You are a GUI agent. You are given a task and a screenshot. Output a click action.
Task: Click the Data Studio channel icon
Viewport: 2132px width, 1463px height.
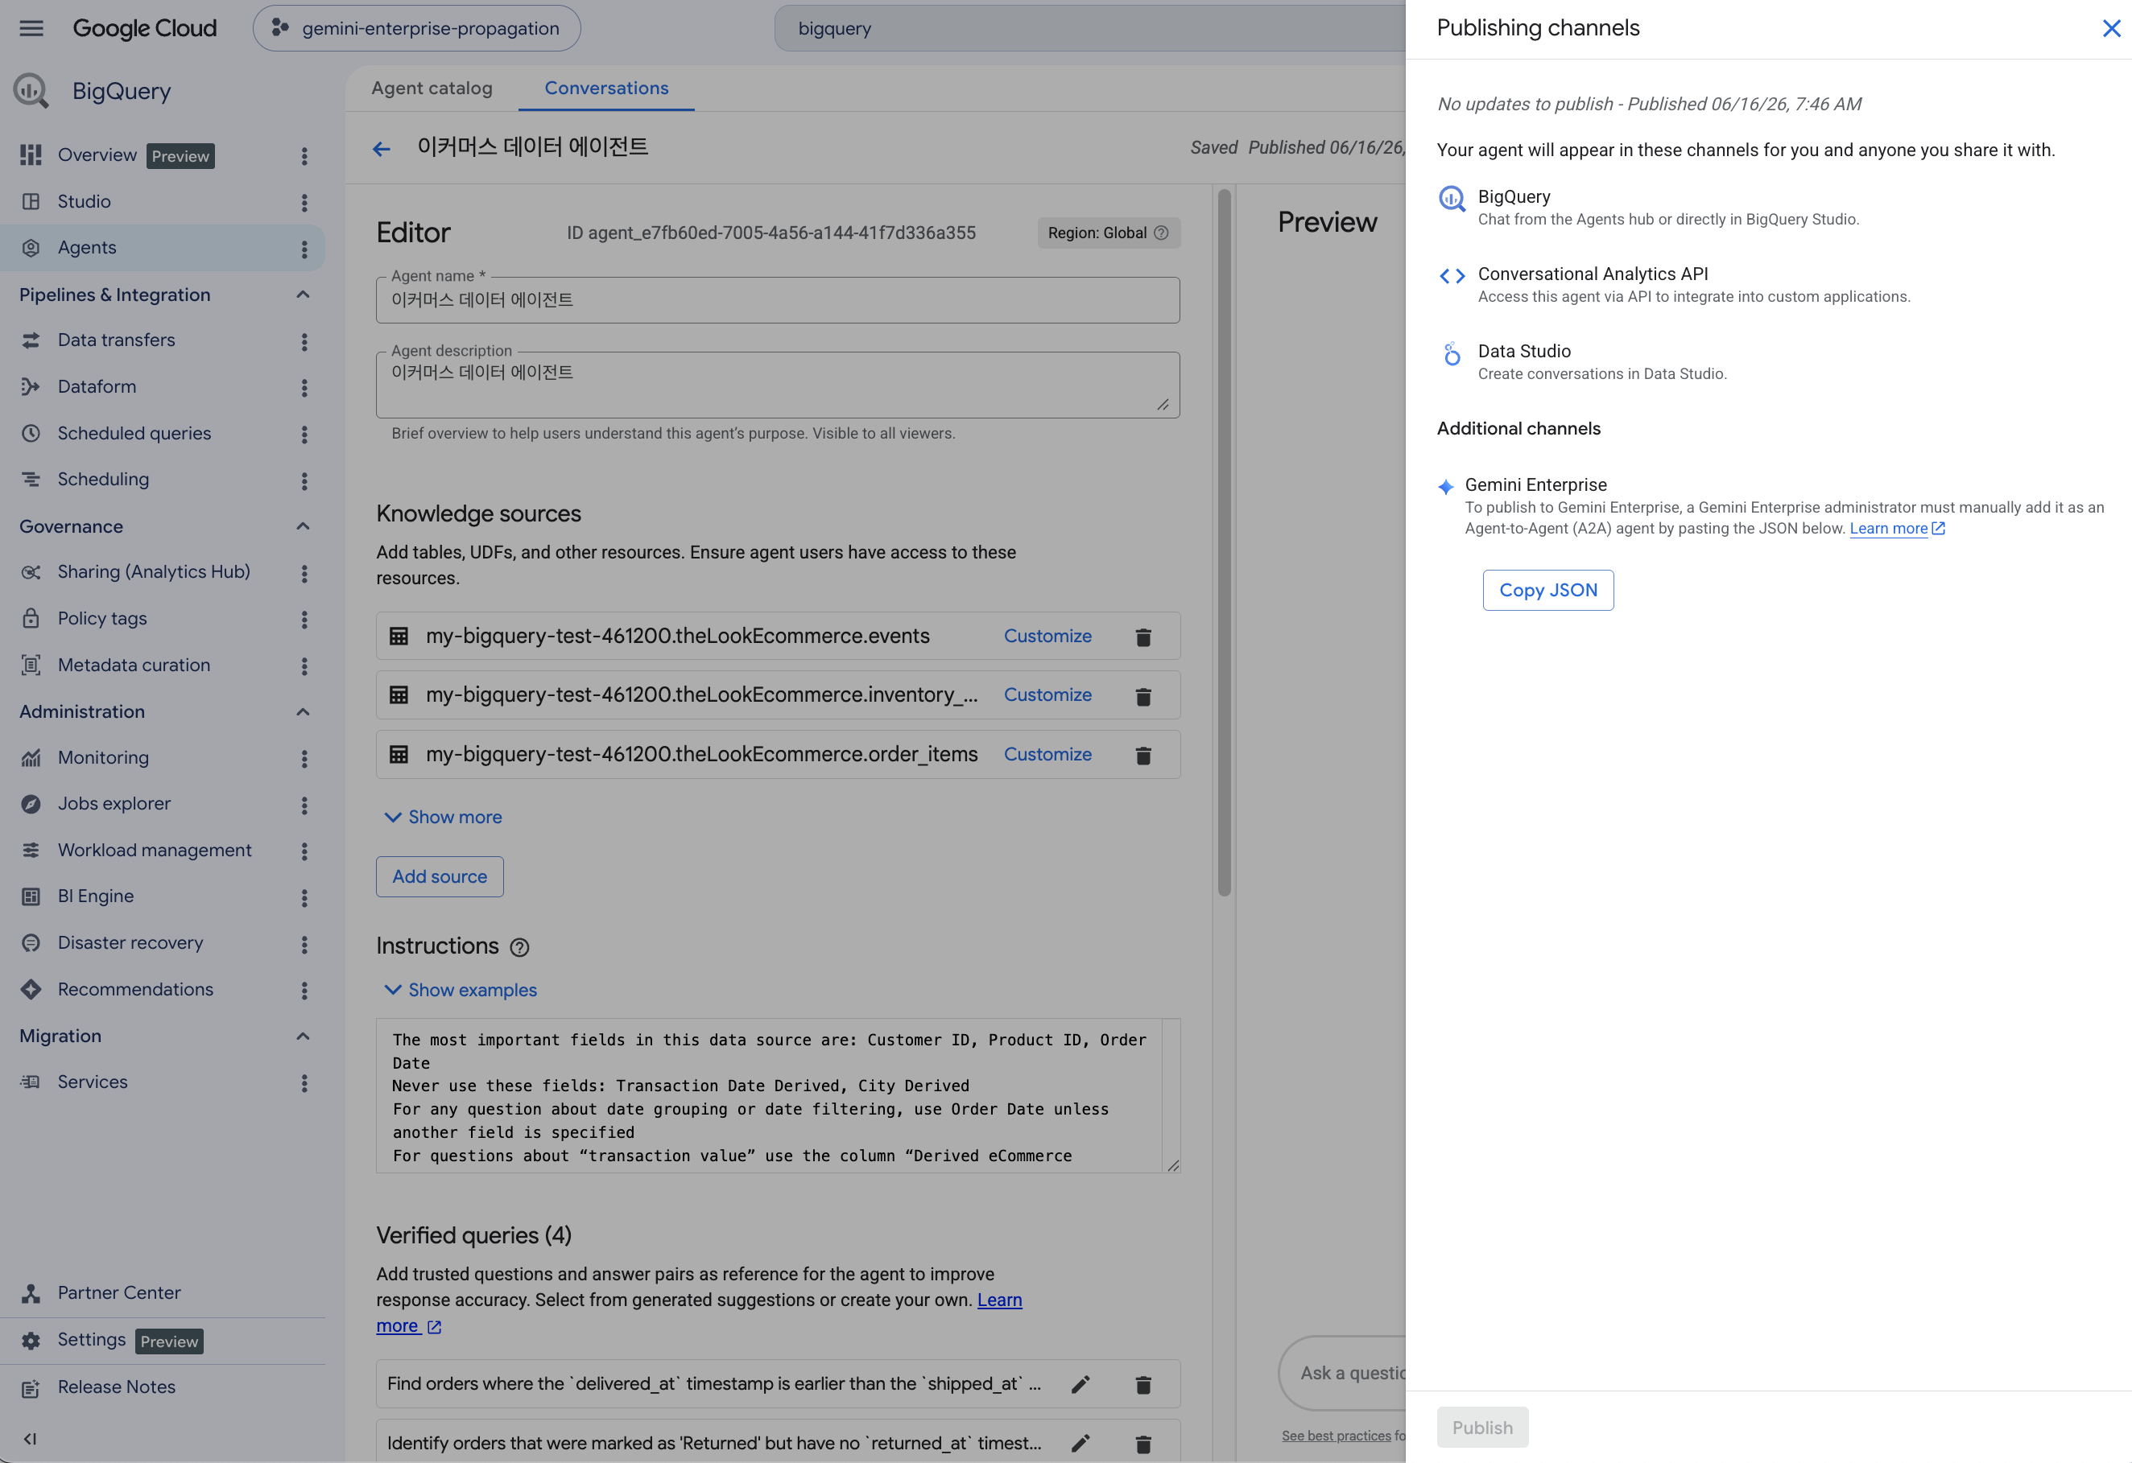click(1452, 354)
